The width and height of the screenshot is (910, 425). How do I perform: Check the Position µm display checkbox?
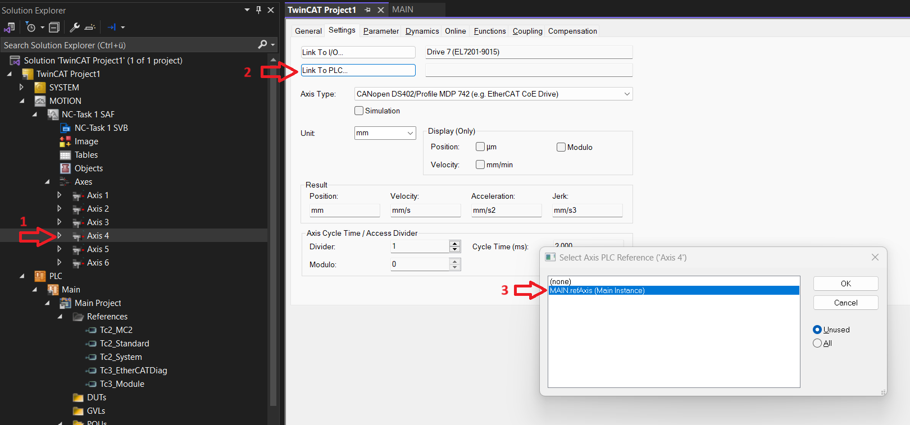click(x=480, y=147)
